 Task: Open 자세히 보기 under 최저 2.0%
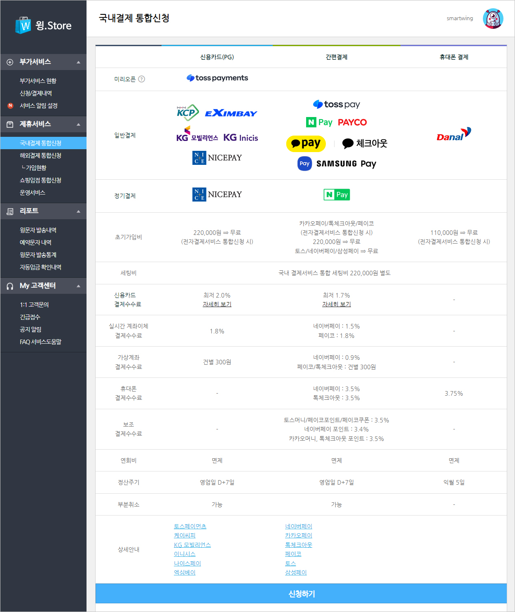(x=217, y=304)
